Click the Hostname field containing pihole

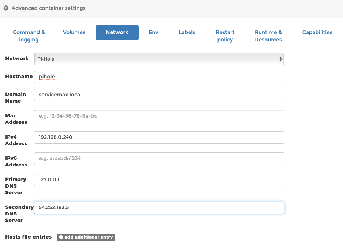tap(159, 77)
